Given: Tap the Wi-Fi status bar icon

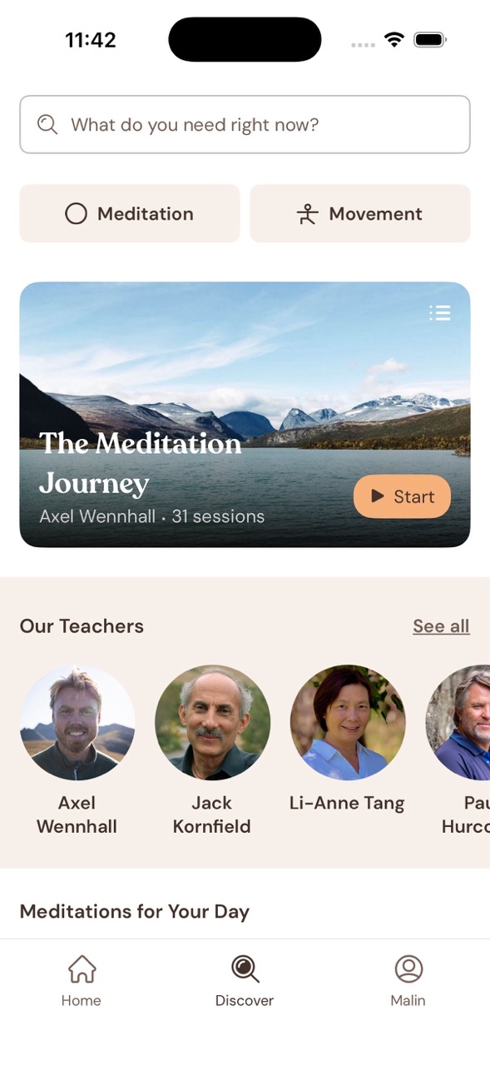Looking at the screenshot, I should click(x=393, y=40).
